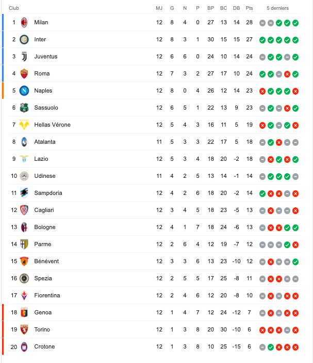Image resolution: width=313 pixels, height=363 pixels.
Task: Click the Naples blue N logo
Action: (24, 91)
